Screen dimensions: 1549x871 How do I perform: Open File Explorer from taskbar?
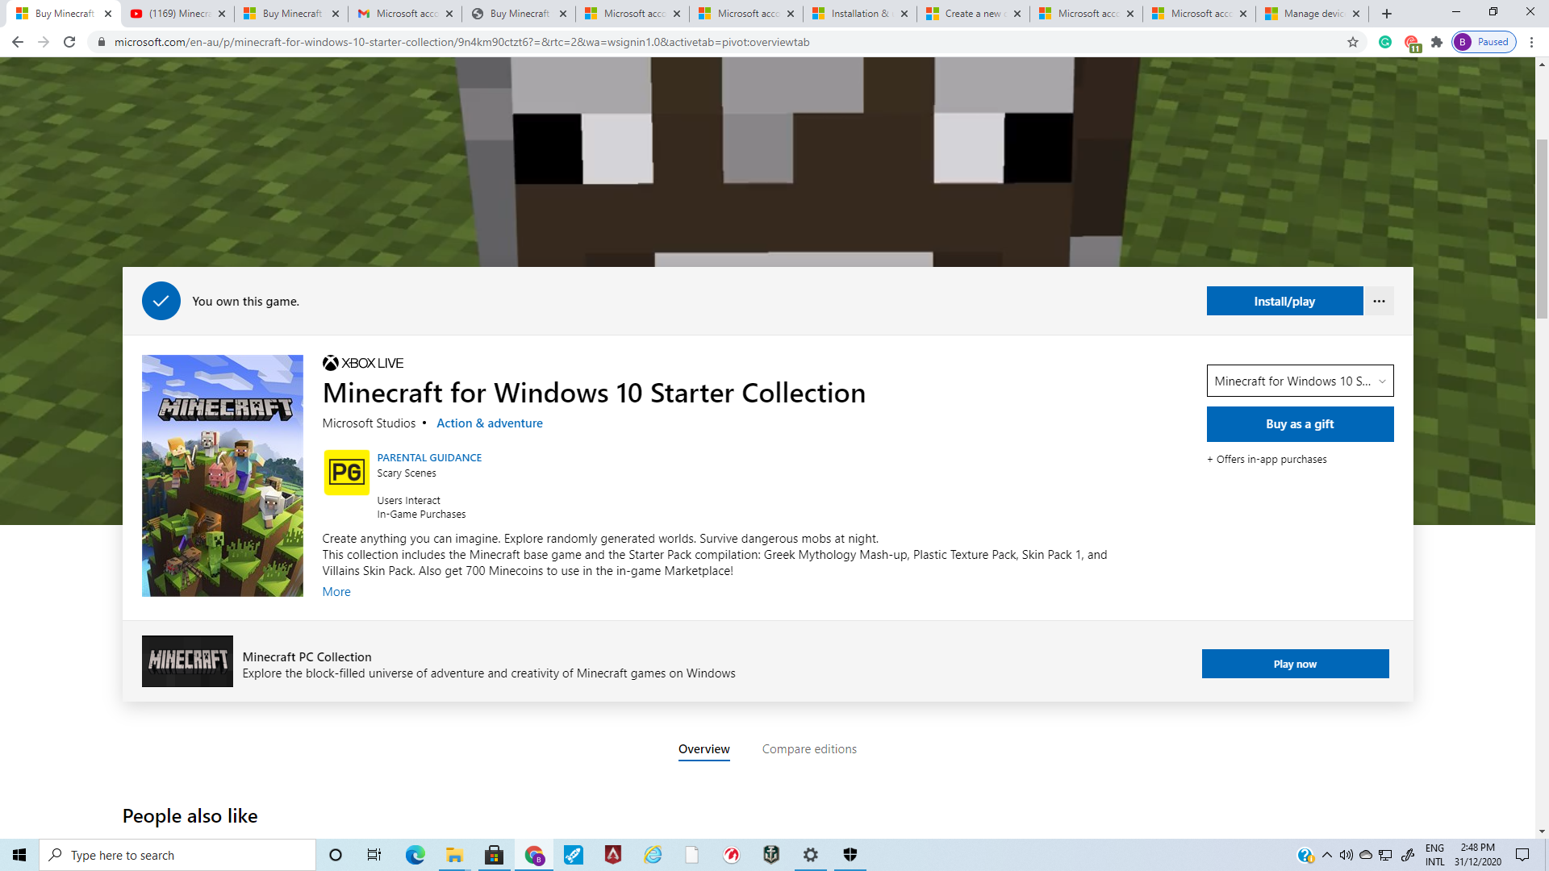click(454, 855)
